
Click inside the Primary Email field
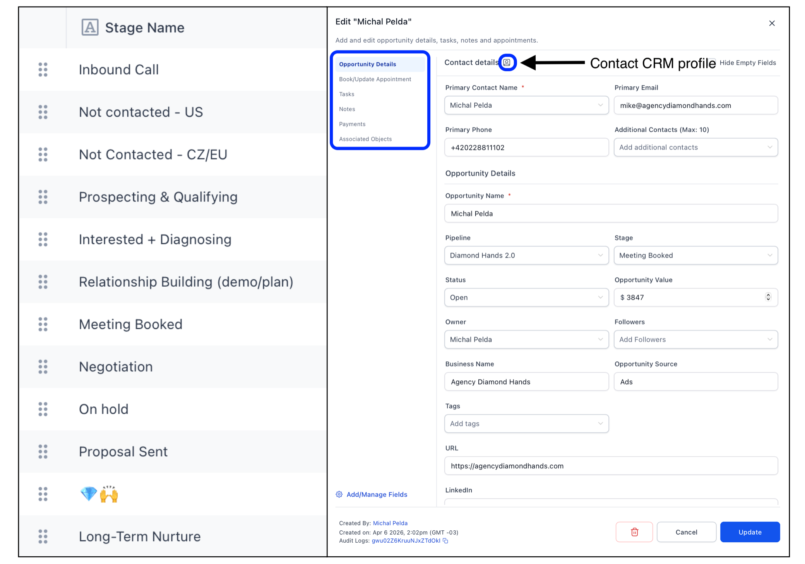695,105
